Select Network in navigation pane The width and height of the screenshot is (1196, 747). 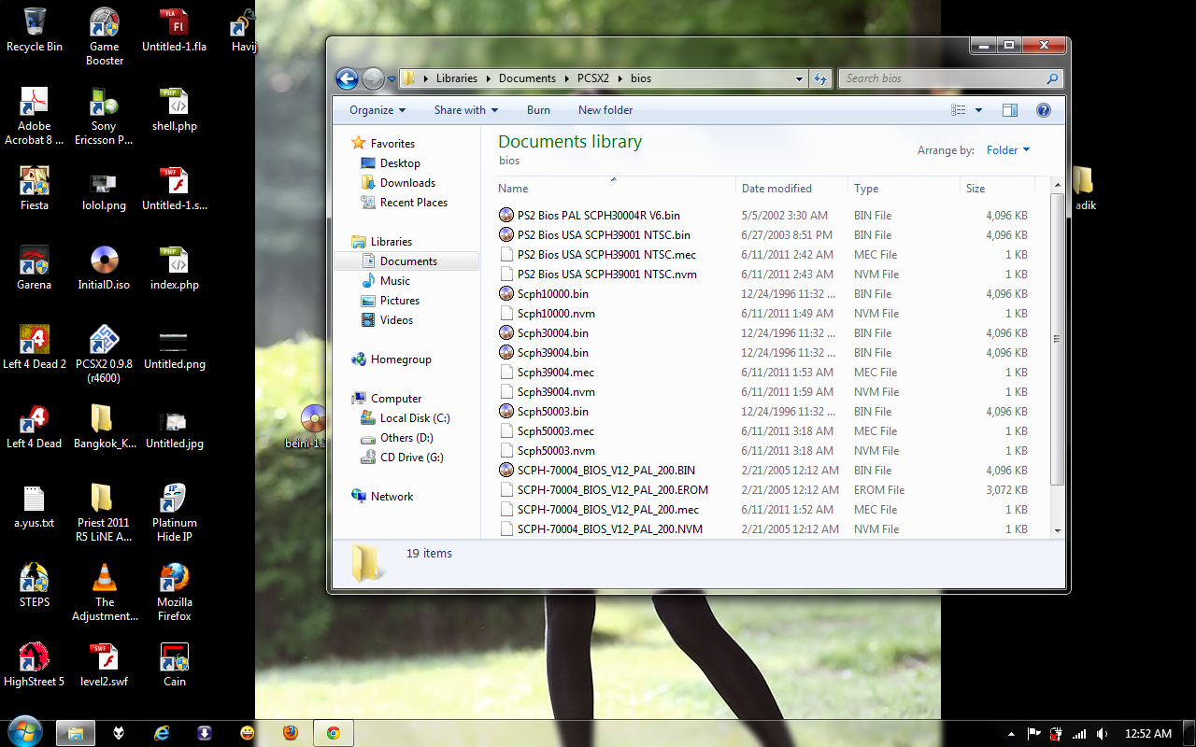click(x=392, y=497)
